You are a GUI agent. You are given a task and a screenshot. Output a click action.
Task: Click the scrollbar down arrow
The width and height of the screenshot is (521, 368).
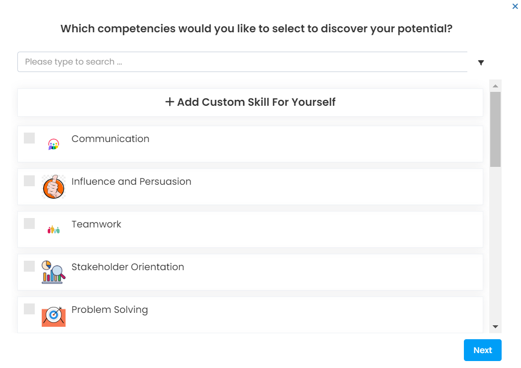[x=495, y=326]
